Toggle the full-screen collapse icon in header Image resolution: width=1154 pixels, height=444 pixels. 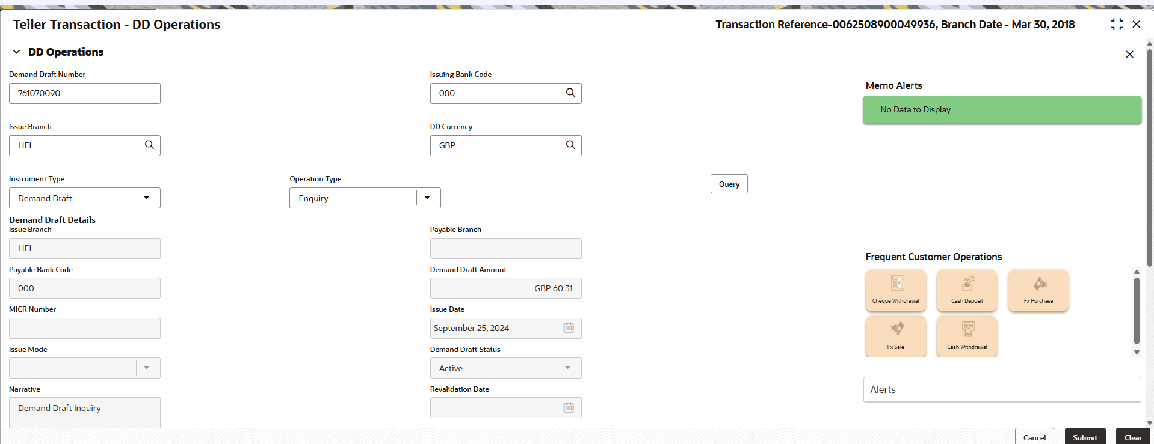(1117, 24)
